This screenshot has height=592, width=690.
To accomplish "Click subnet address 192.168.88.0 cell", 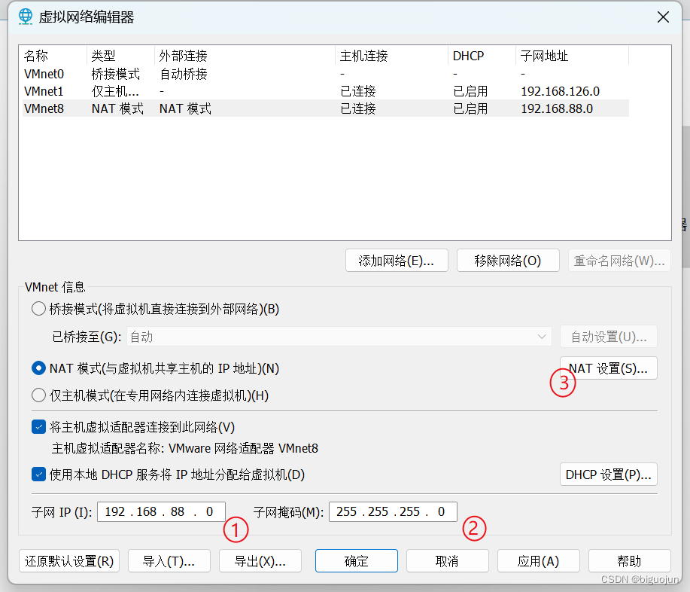I will pos(557,108).
